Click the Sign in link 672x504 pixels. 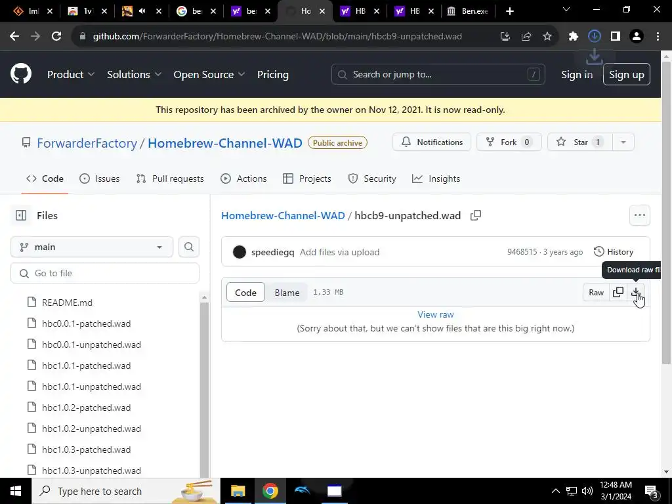[x=577, y=74]
